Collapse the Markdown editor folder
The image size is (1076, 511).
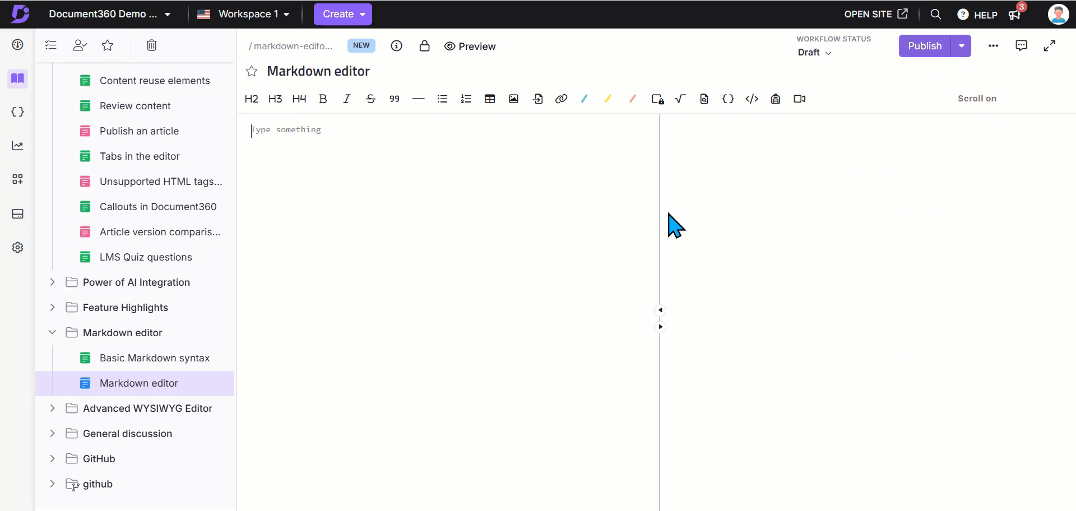pos(52,332)
